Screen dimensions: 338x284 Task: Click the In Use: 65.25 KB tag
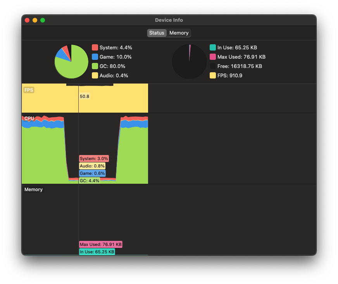tap(97, 252)
